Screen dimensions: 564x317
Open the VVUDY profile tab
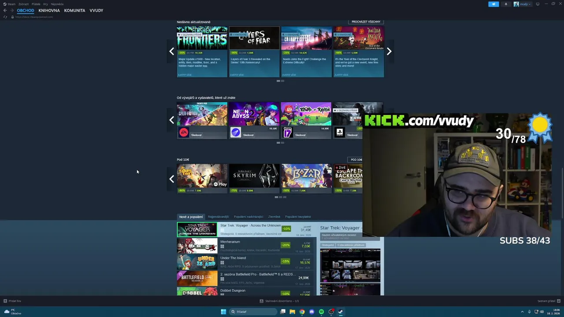click(x=96, y=11)
